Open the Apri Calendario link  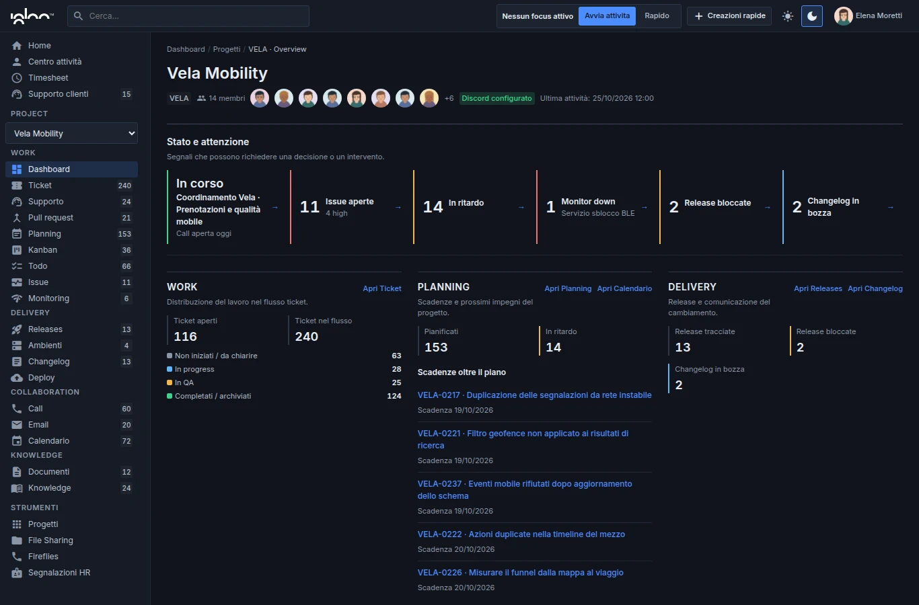[x=624, y=288]
